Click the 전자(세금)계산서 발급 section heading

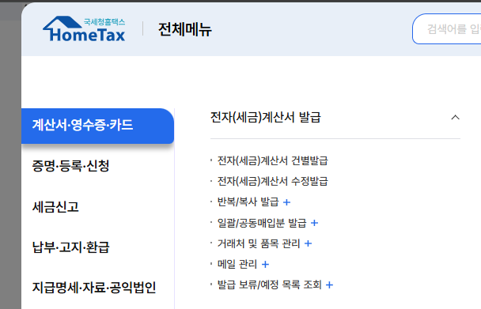click(265, 118)
